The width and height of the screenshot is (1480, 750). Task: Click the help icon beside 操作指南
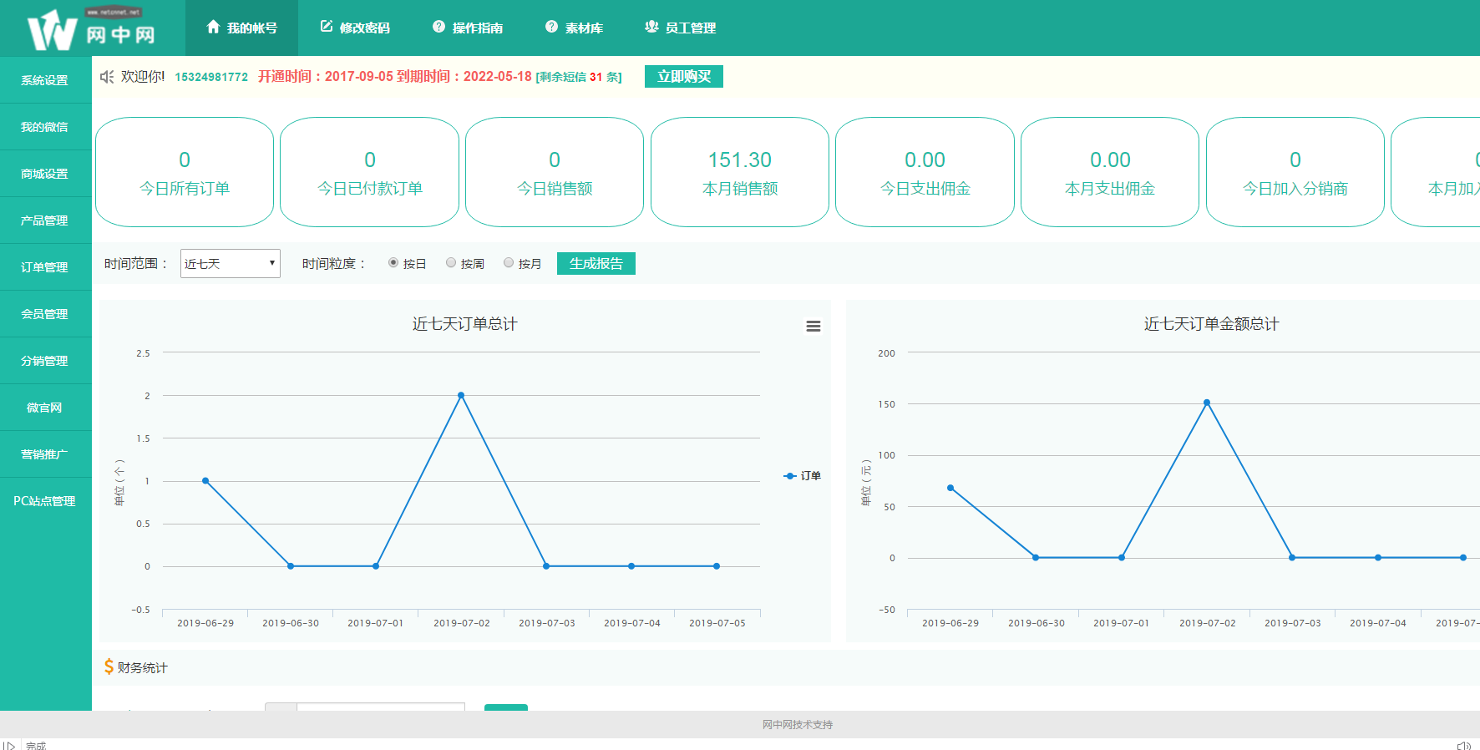(438, 27)
